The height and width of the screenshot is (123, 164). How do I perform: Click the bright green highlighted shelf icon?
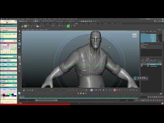[x=68, y=26]
